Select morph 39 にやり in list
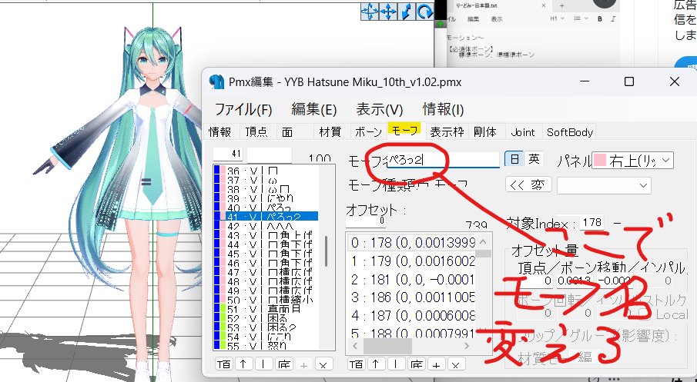 266,198
